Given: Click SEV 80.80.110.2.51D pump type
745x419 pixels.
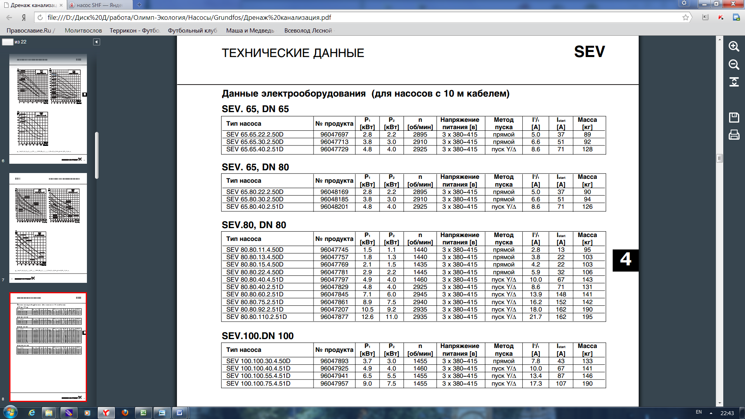Looking at the screenshot, I should pos(256,317).
